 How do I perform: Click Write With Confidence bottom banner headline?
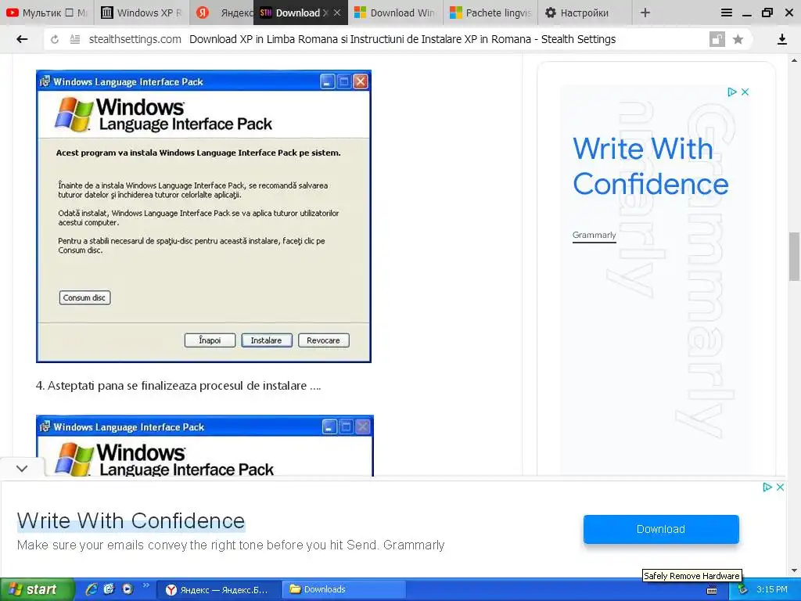coord(131,520)
